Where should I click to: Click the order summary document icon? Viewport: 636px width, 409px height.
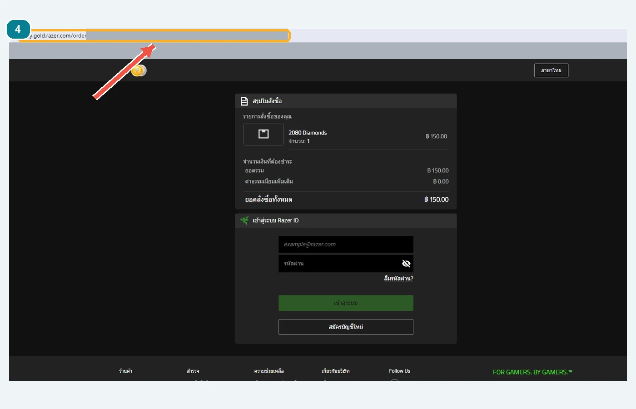tap(244, 101)
